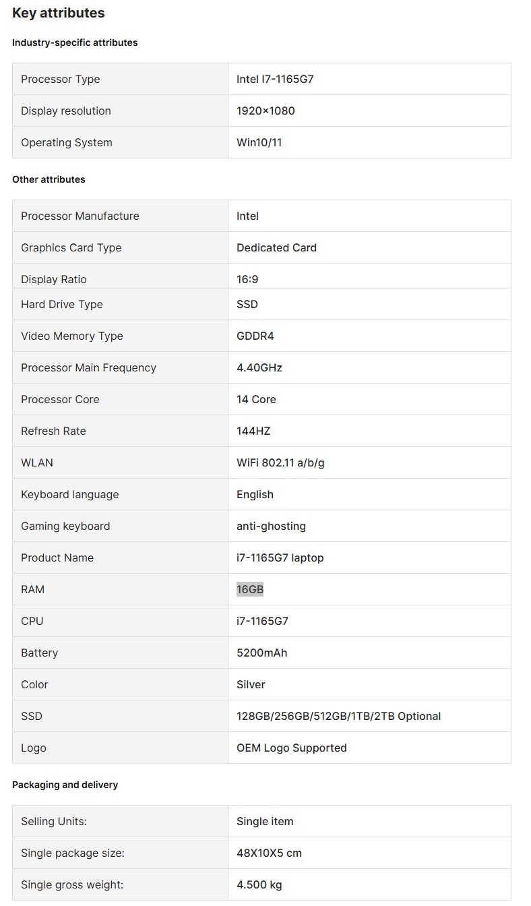Click the Other attributes subheading
Viewport: 531px width, 906px height.
(49, 179)
